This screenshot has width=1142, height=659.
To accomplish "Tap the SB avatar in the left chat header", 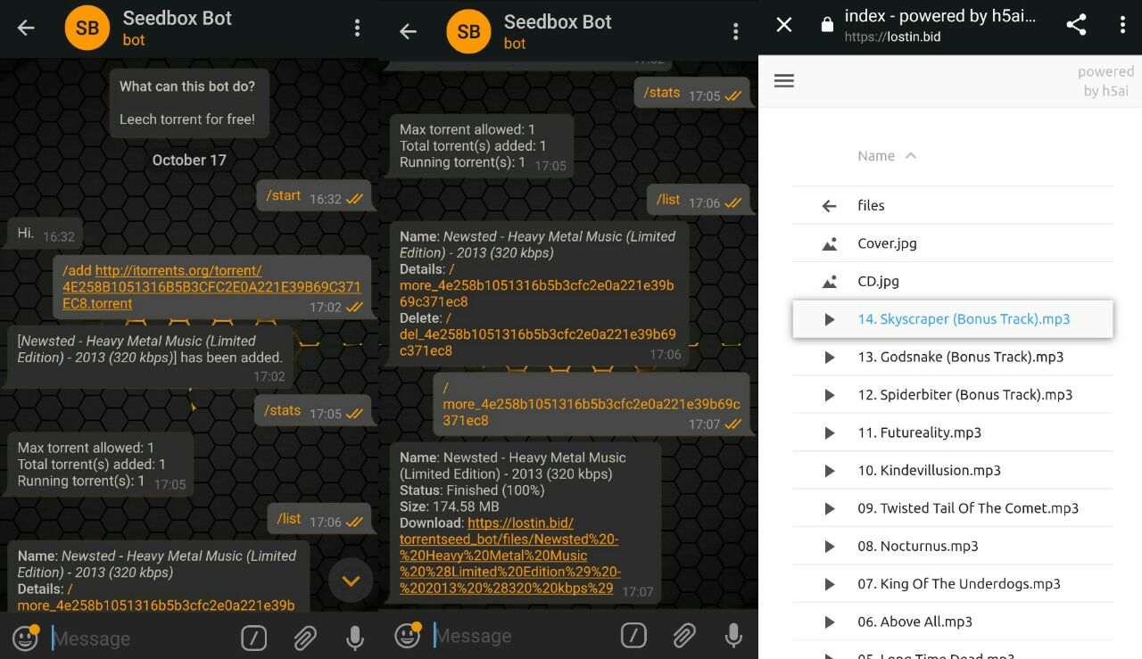I will (87, 28).
